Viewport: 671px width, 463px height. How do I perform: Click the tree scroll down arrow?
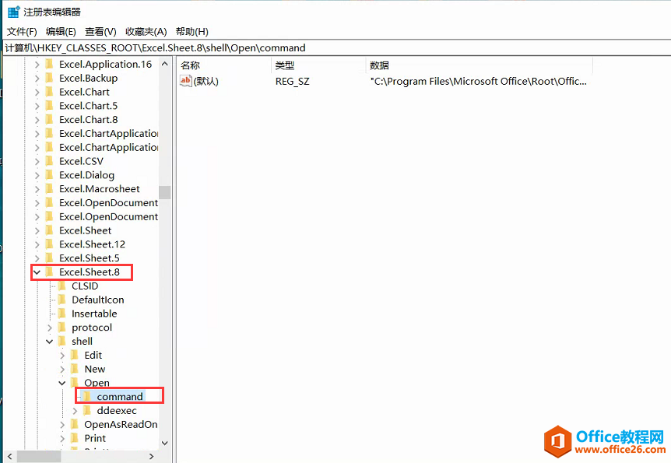click(165, 444)
